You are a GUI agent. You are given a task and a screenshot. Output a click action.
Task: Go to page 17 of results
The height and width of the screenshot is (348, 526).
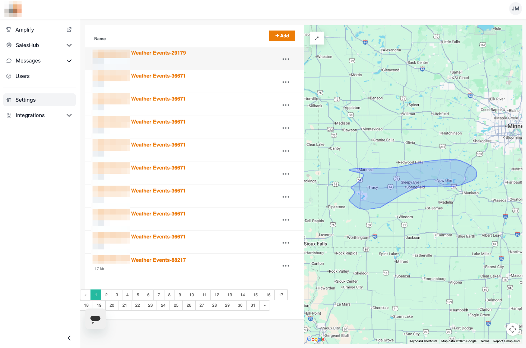pos(281,295)
